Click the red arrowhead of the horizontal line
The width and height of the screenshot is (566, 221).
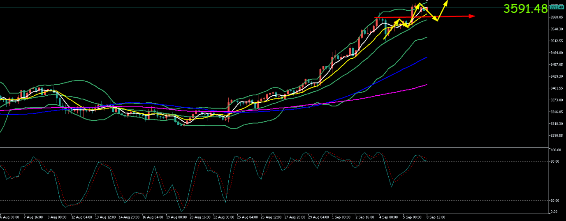pos(472,16)
